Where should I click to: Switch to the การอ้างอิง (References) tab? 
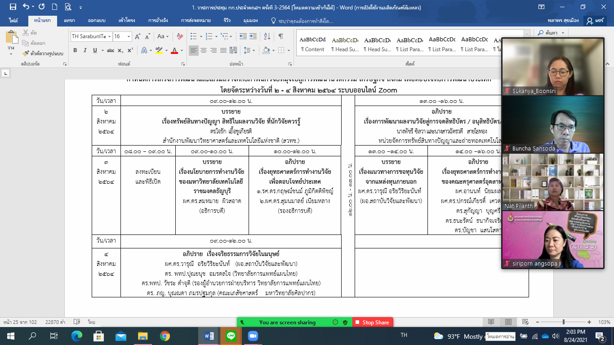158,21
